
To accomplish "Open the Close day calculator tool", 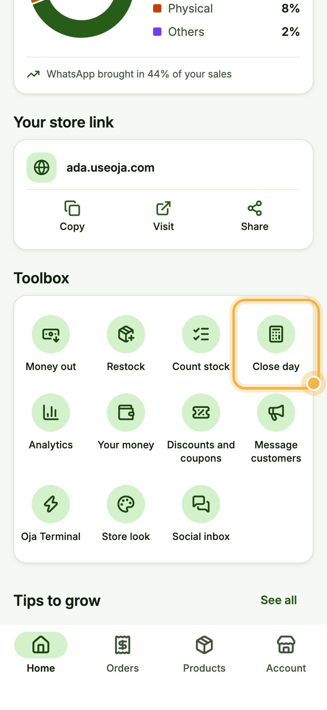I will [276, 344].
